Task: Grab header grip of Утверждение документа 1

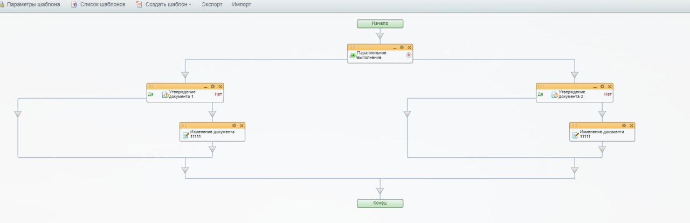Action: (x=151, y=86)
